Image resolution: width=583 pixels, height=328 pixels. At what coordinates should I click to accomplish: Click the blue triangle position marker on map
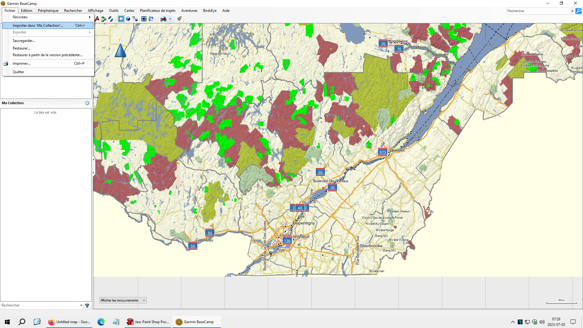[120, 50]
